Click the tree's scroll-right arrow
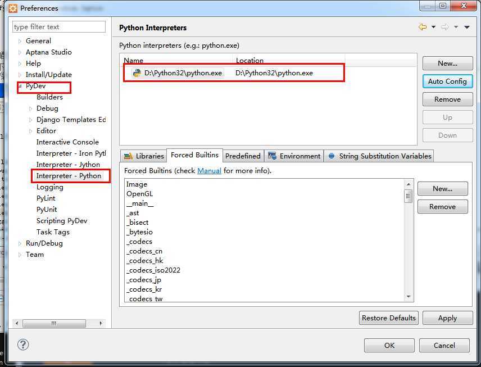This screenshot has width=481, height=367. click(x=101, y=323)
